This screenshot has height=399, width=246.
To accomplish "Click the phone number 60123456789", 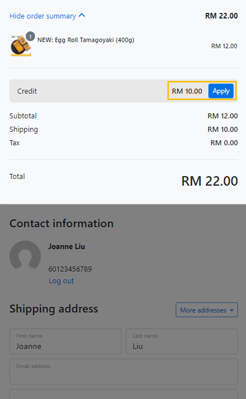I will [x=70, y=269].
